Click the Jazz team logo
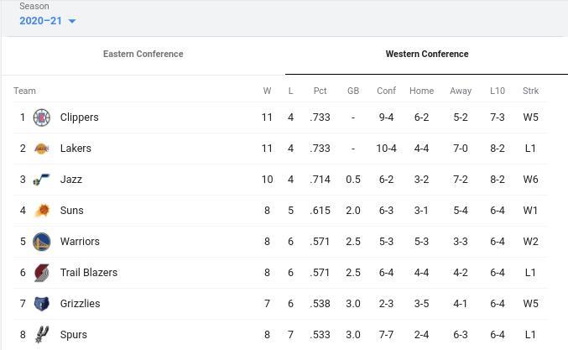 pos(41,180)
